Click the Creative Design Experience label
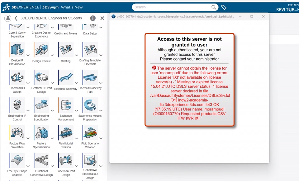The width and height of the screenshot is (299, 181). click(x=41, y=35)
